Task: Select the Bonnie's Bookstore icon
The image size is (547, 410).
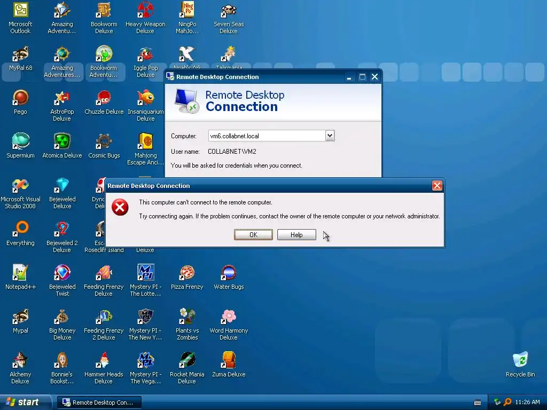Action: [62, 368]
